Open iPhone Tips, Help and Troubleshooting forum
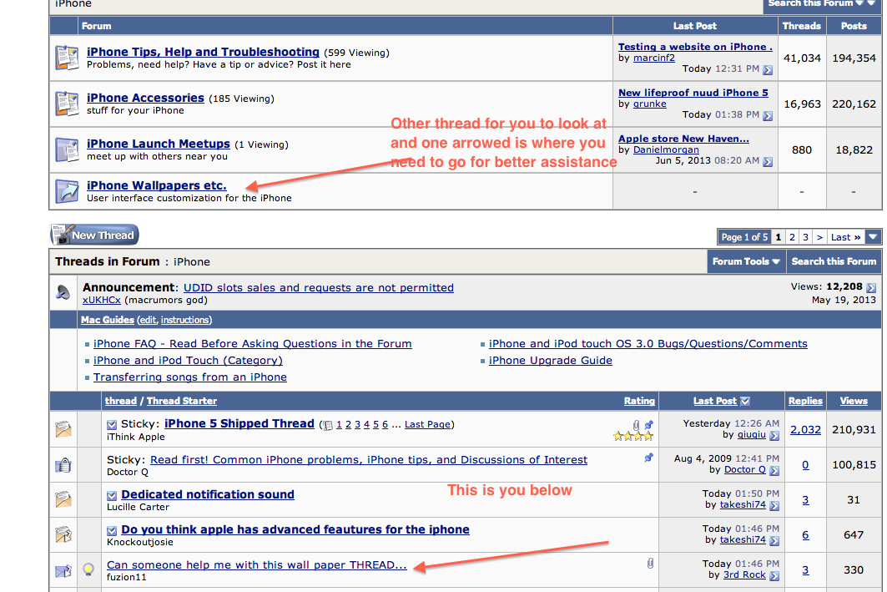This screenshot has width=887, height=592. tap(203, 52)
